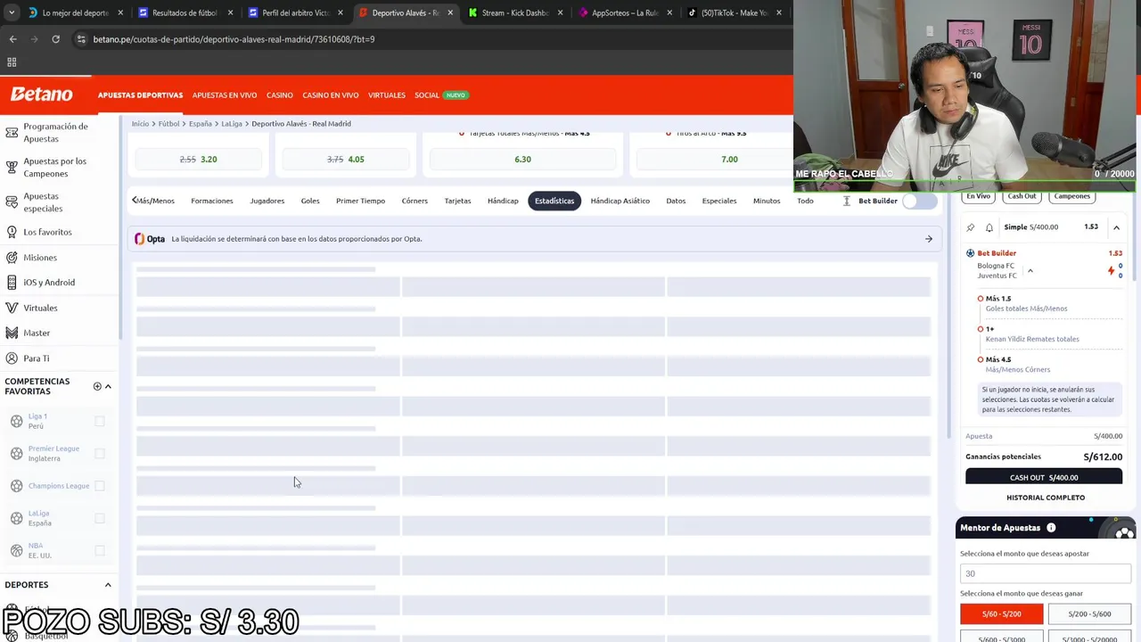Go back with the browser back arrow
The width and height of the screenshot is (1141, 642).
[x=12, y=39]
